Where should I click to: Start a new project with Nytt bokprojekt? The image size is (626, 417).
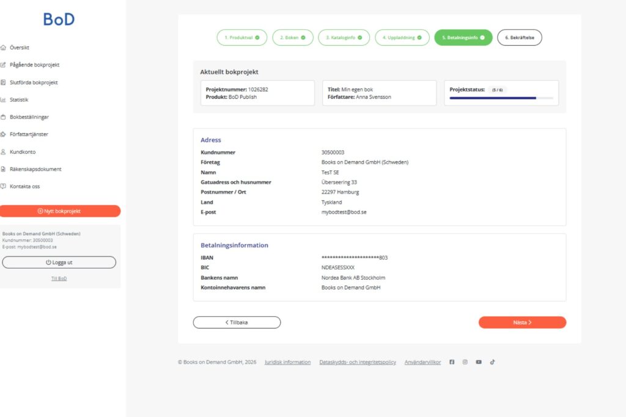59,211
